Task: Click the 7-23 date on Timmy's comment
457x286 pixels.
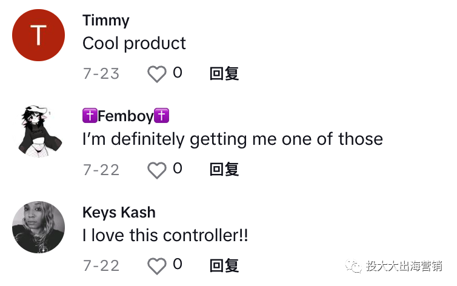Action: pos(101,73)
